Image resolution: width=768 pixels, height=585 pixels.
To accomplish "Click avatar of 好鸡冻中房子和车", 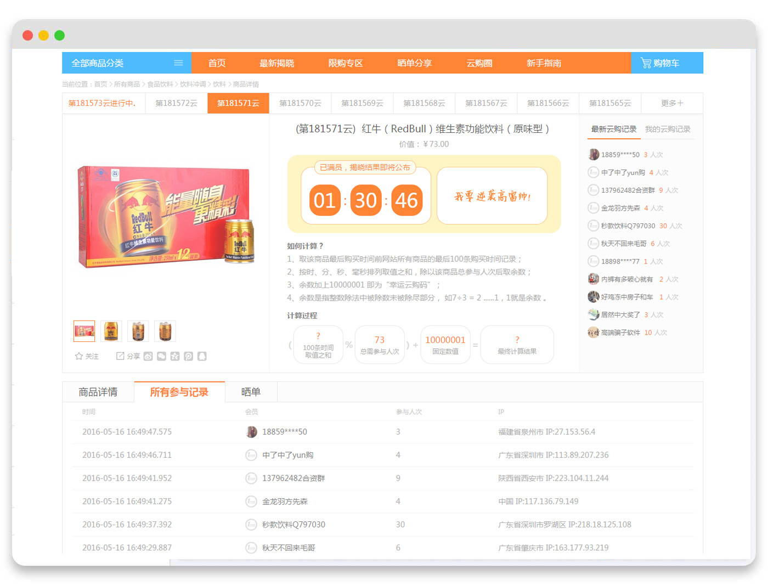I will [x=593, y=297].
